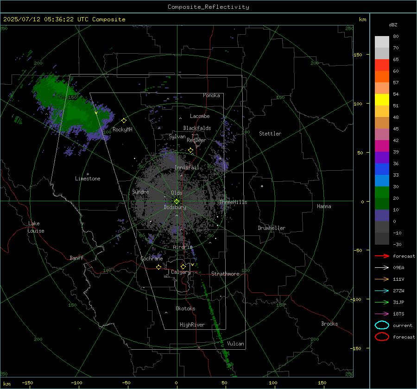Viewport: 417px width, 389px height.
Task: Click the Calgary city label
Action: (x=181, y=272)
